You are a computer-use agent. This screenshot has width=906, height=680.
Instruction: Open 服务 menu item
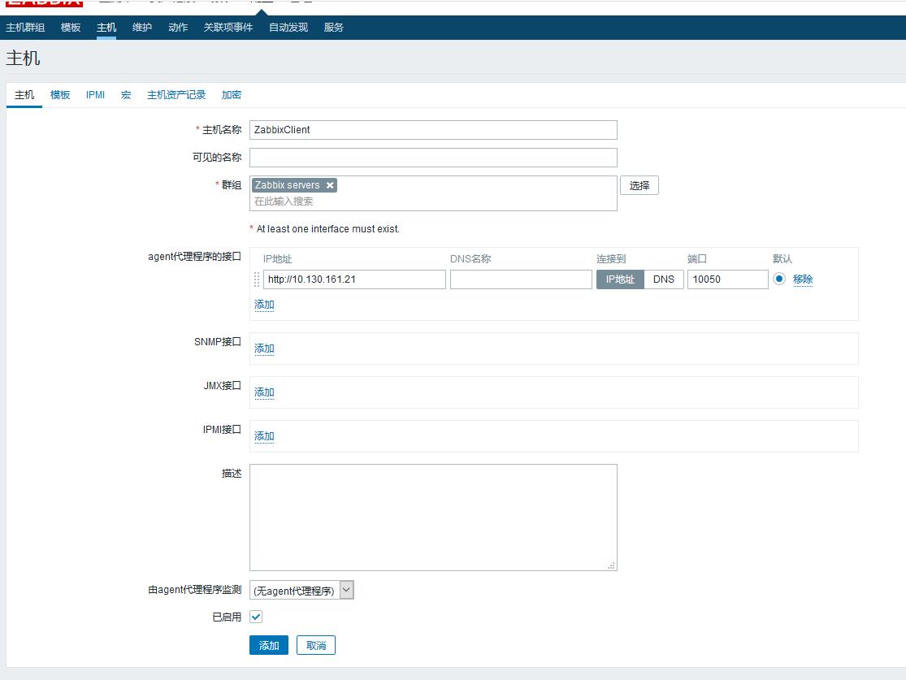tap(333, 27)
